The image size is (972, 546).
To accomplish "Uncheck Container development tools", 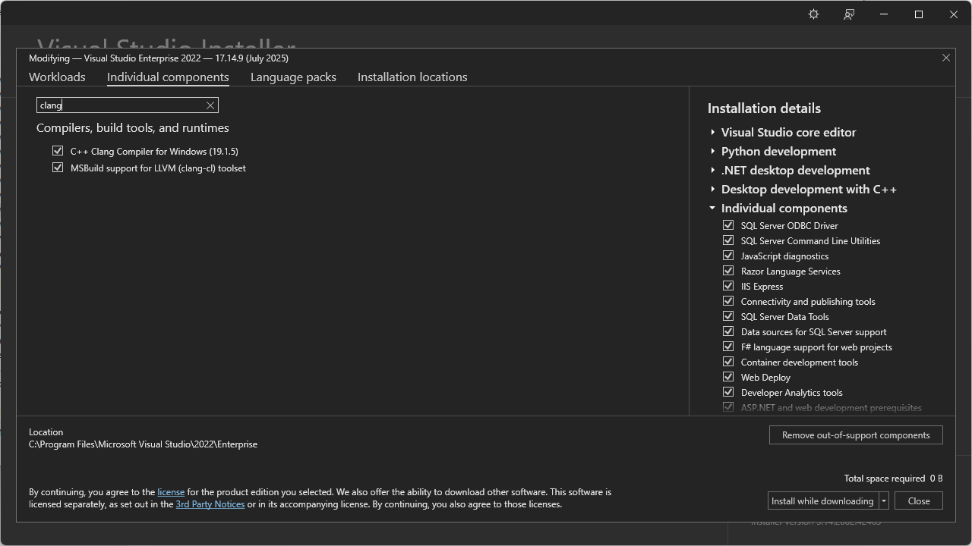I will 728,362.
